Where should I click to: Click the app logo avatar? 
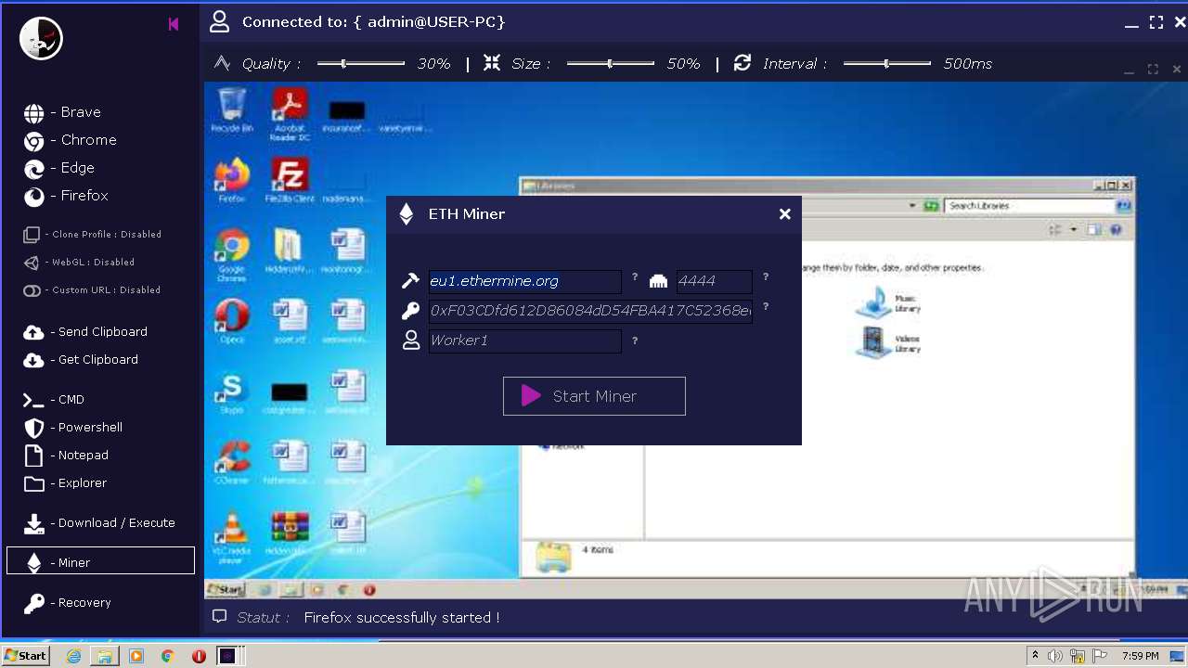[x=42, y=38]
